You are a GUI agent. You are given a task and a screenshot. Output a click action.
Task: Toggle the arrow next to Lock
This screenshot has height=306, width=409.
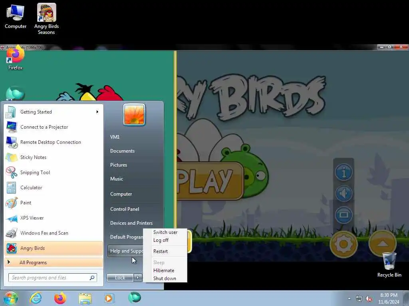138,278
